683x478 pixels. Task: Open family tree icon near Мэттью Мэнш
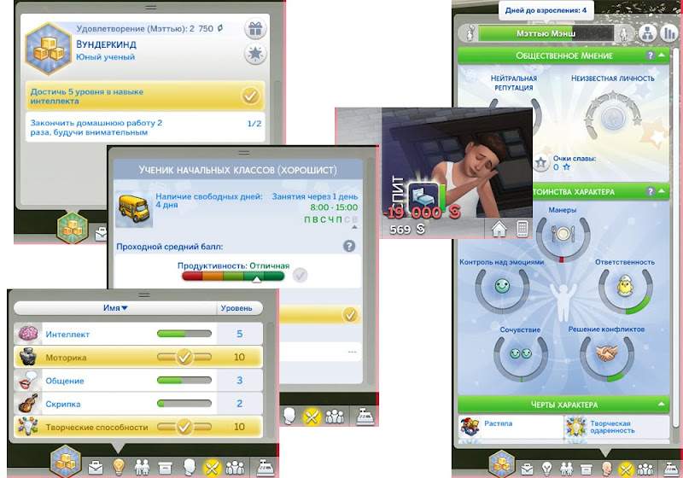[648, 33]
